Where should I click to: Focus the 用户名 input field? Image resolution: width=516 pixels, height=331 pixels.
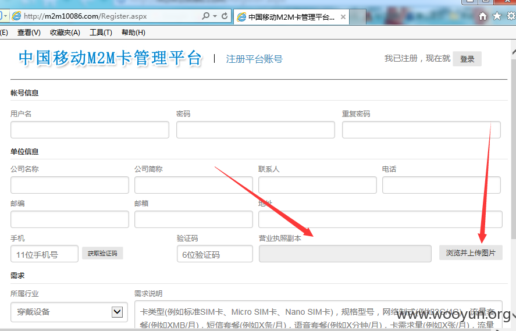pyautogui.click(x=90, y=130)
